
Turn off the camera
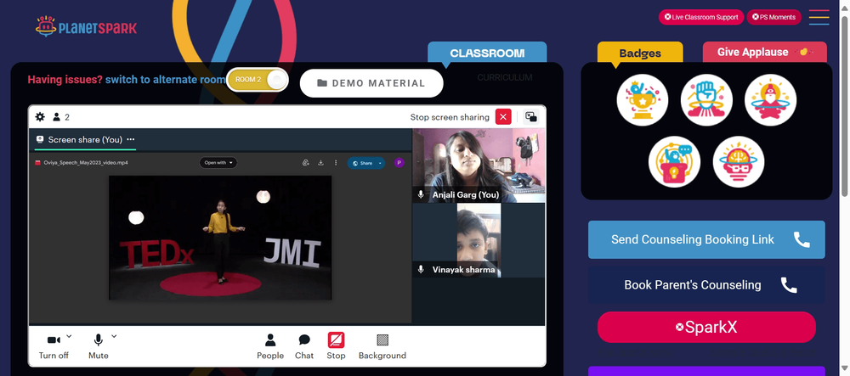[x=54, y=346]
